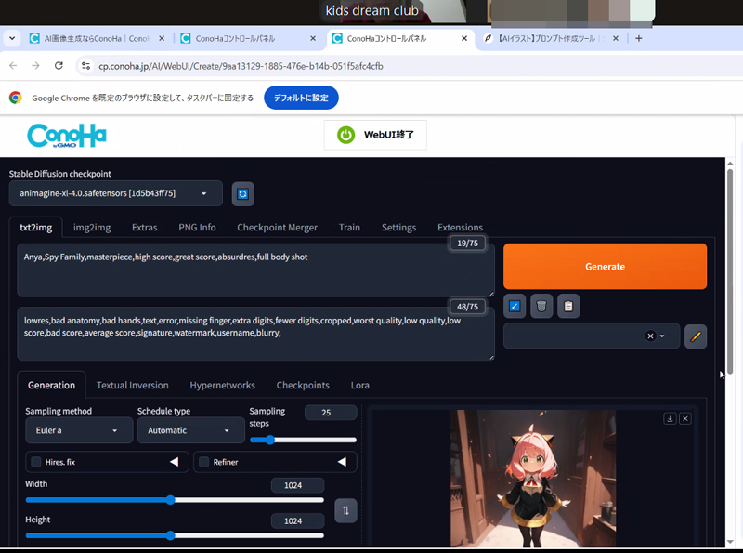This screenshot has width=743, height=553.
Task: Click the clipboard apply styles icon
Action: coord(569,306)
